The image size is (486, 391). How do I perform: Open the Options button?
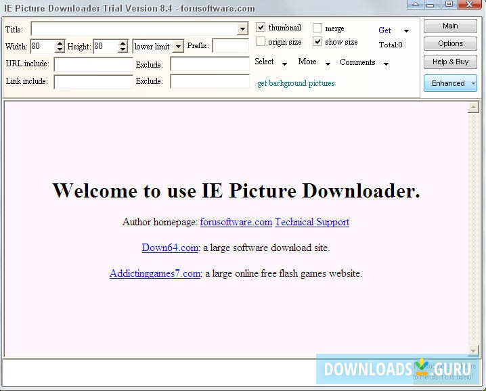click(450, 44)
